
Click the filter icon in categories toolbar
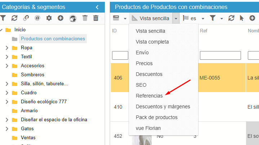(x=3, y=18)
